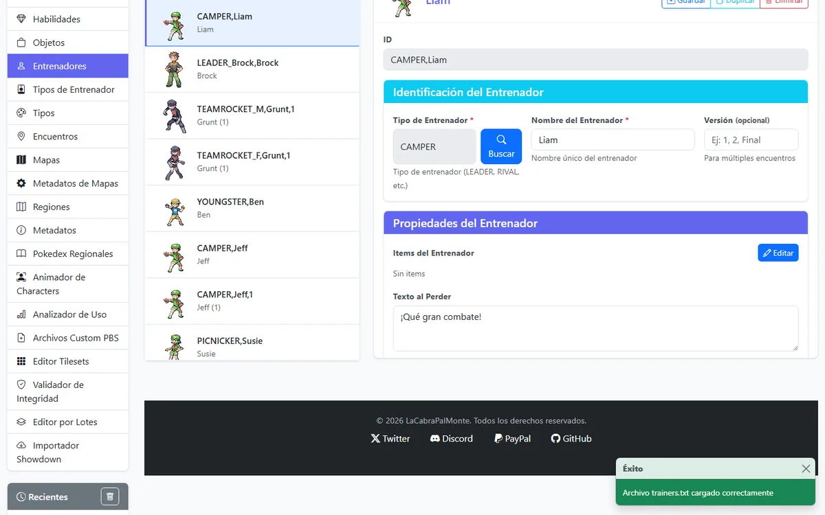Open Tipos de Entrenador badge icon
825x515 pixels.
21,89
